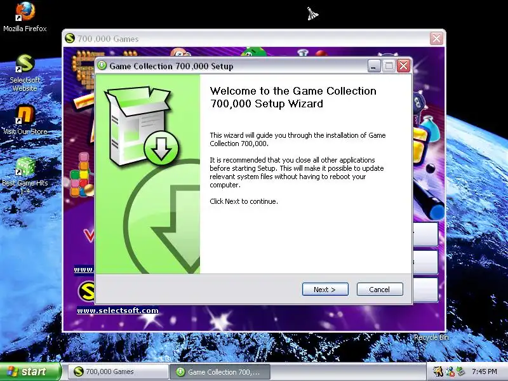Click Next to continue the setup wizard
The image size is (508, 381).
tap(325, 290)
